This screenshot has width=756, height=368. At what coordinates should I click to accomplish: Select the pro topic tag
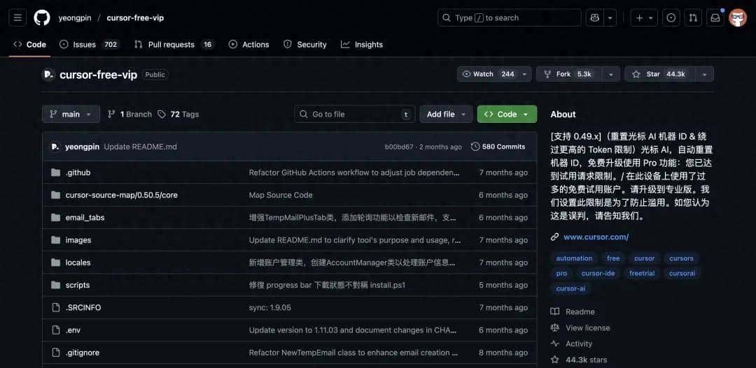tap(561, 273)
